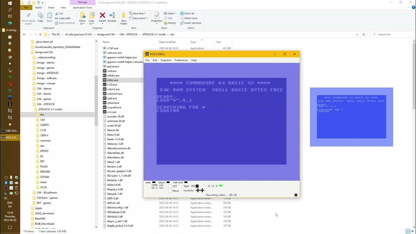The image size is (416, 234).
Task: Open the VICE Snapshot menu
Action: point(166,60)
